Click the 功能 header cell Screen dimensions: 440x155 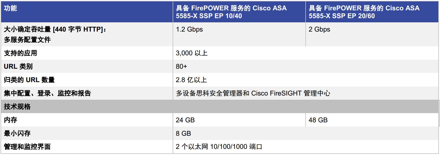click(x=87, y=12)
